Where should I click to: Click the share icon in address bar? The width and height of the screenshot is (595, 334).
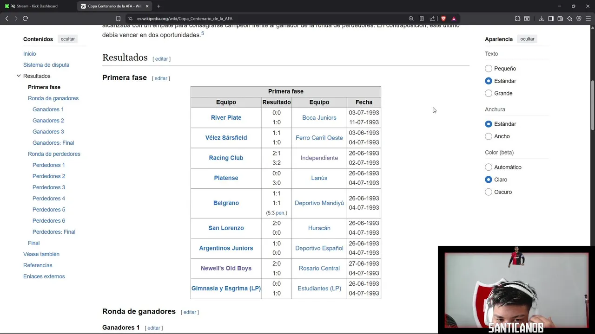[432, 19]
